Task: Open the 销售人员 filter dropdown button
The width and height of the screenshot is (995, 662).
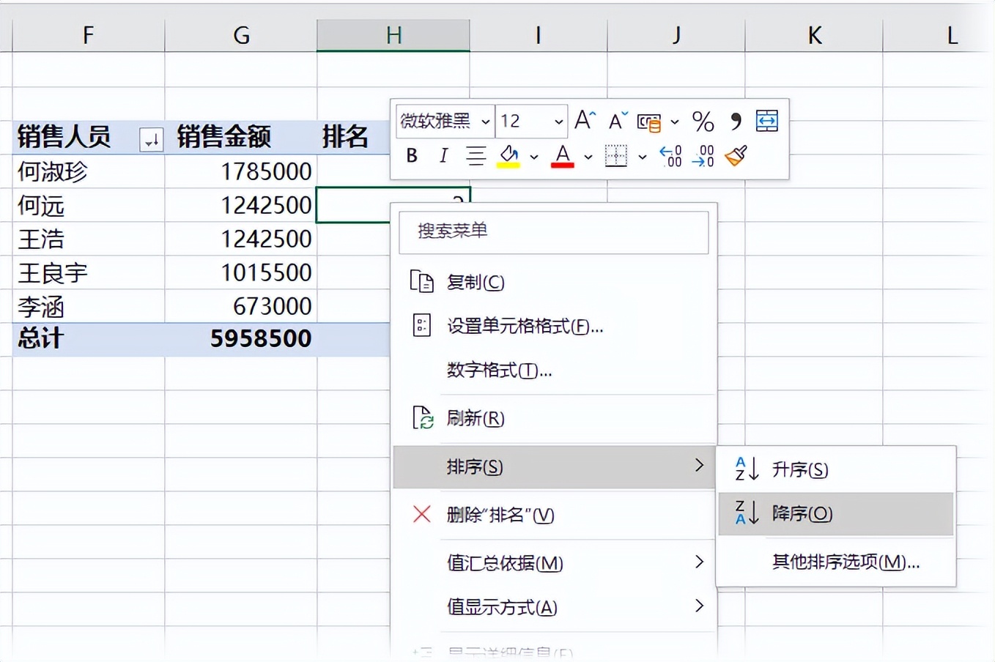Action: point(151,138)
